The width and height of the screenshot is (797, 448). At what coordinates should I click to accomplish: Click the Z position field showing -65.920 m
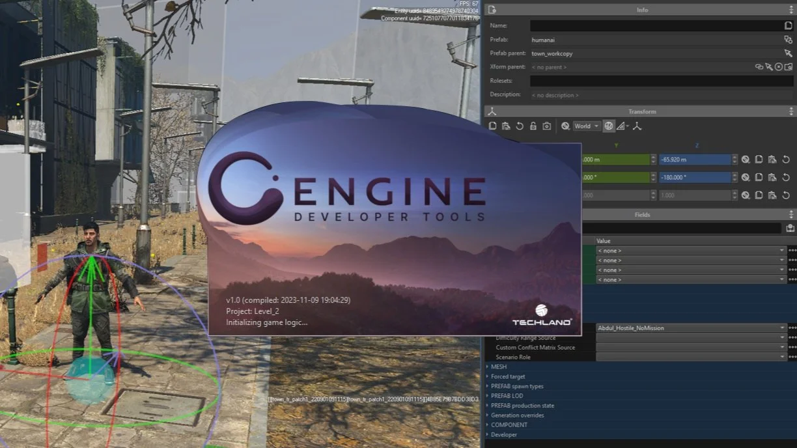click(x=695, y=160)
